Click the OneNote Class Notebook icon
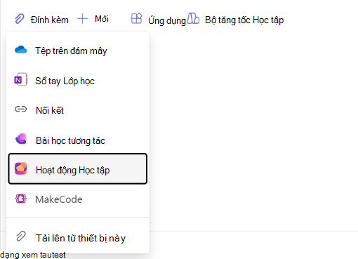 point(21,79)
